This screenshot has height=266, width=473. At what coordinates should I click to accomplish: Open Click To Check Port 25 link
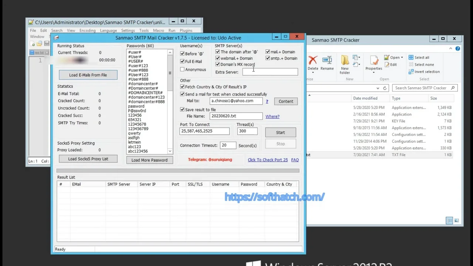coord(268,160)
